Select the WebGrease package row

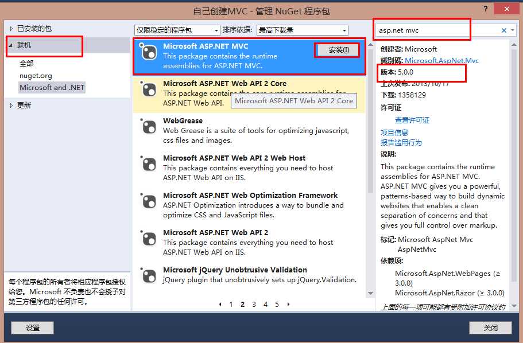pos(249,131)
